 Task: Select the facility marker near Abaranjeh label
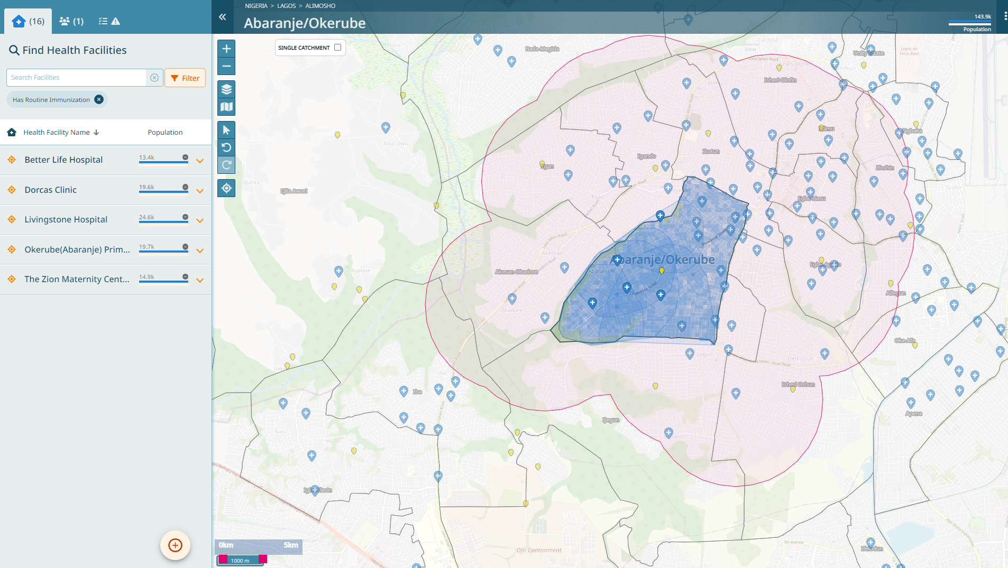click(617, 260)
